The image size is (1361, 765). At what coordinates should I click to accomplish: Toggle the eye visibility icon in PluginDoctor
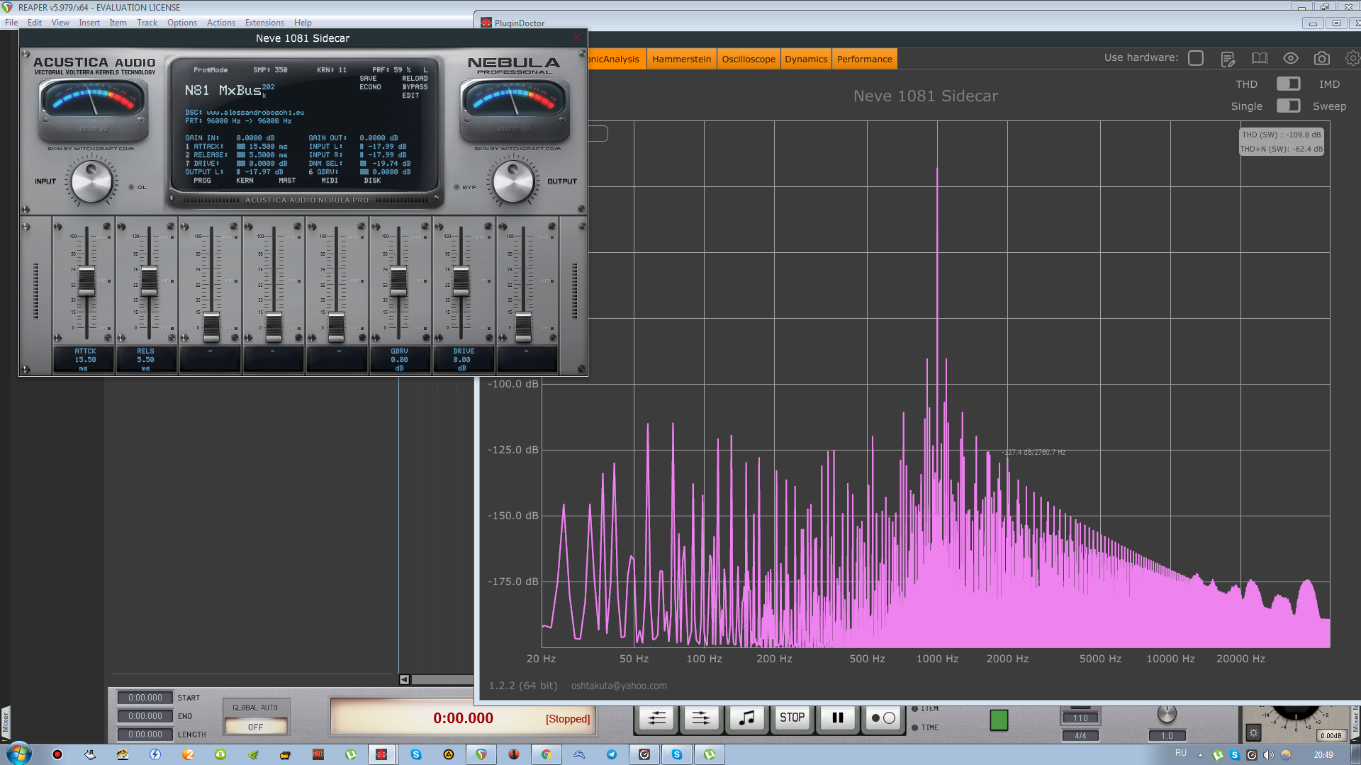tap(1290, 59)
